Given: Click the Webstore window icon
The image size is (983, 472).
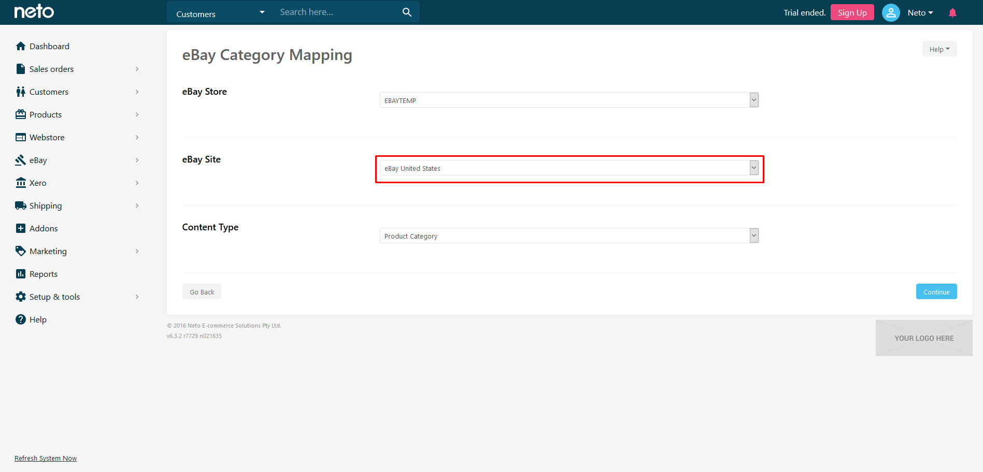Looking at the screenshot, I should tap(21, 137).
